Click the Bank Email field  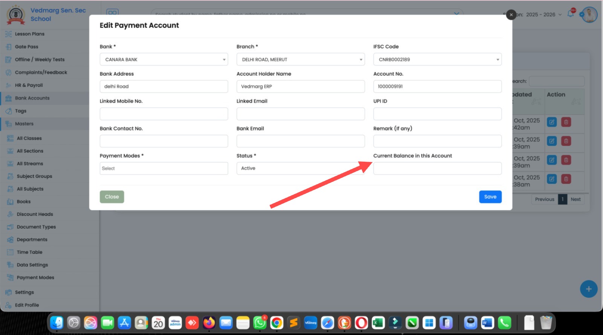point(301,141)
